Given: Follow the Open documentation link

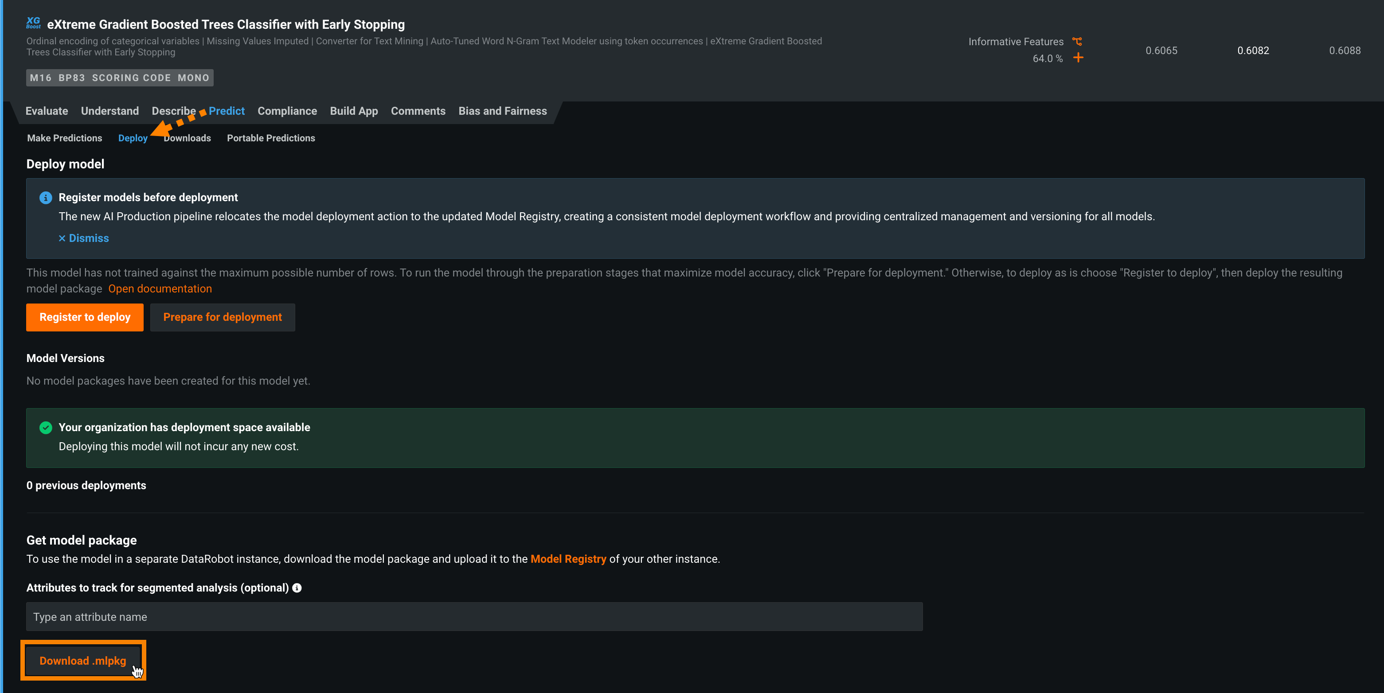Looking at the screenshot, I should [160, 288].
